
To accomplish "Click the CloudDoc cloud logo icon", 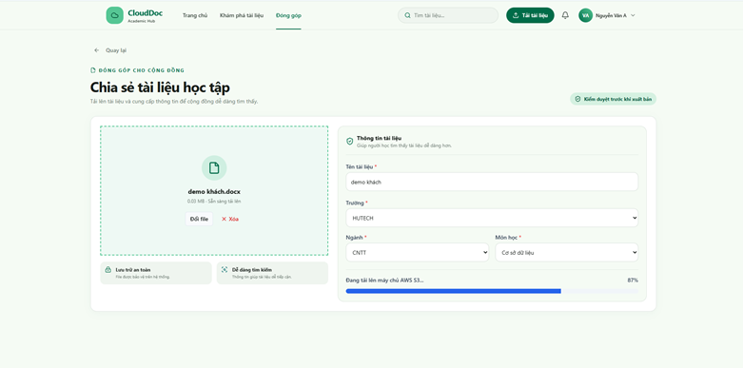I will coord(114,15).
